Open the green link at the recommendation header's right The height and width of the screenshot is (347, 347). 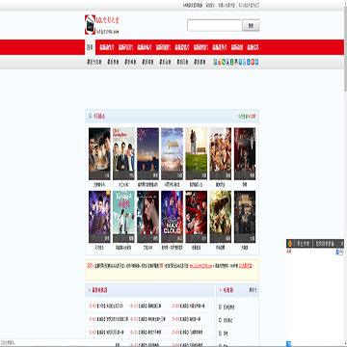[x=247, y=117]
